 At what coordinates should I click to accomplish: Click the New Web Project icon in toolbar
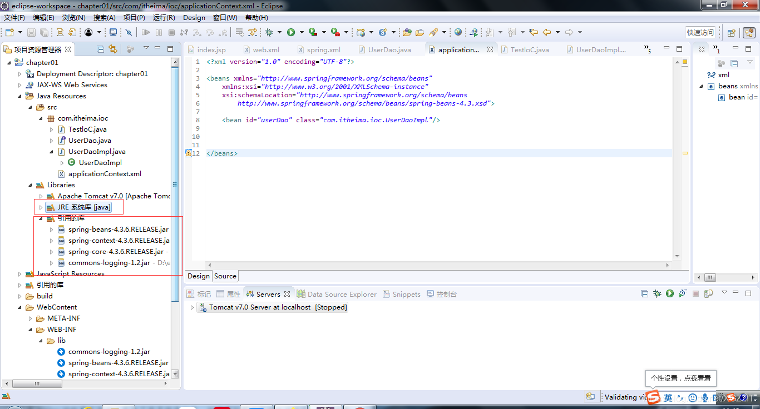[x=361, y=32]
